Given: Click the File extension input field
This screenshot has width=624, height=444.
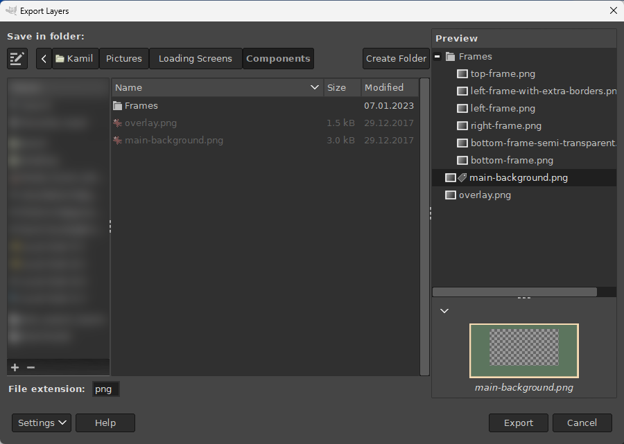Looking at the screenshot, I should coord(106,389).
